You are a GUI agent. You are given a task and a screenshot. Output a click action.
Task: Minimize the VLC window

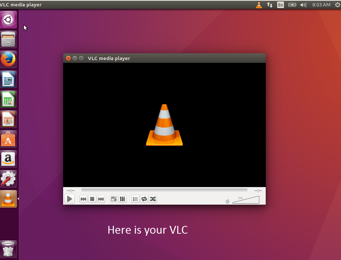click(x=75, y=58)
